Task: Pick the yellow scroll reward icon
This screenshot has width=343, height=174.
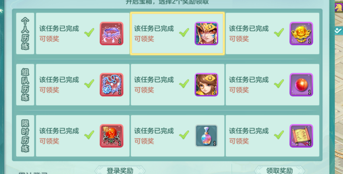Action: pos(301,136)
